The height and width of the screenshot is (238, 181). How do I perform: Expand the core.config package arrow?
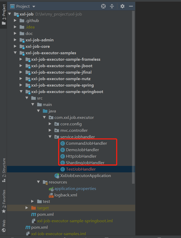[50, 124]
